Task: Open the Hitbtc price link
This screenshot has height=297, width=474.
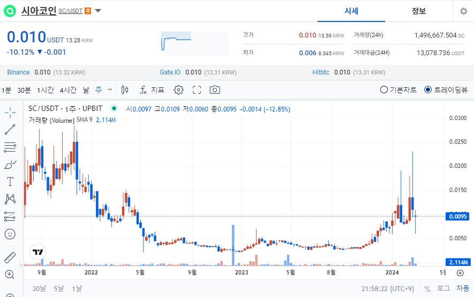Action: 321,72
